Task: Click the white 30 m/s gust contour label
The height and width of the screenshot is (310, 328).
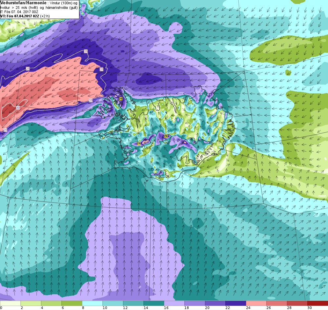Action: point(18,107)
